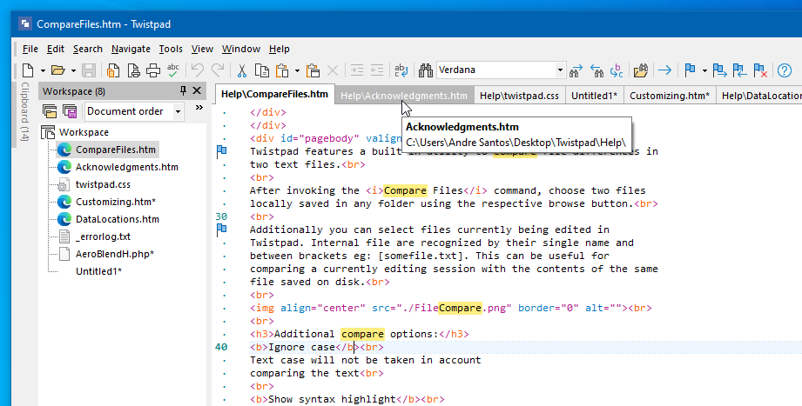
Task: Run the abc spell check icon
Action: [173, 70]
